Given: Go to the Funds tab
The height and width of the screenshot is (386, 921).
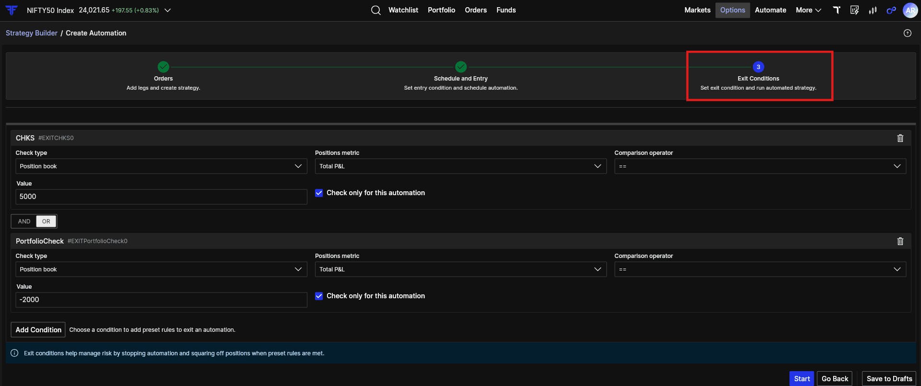Looking at the screenshot, I should click(x=506, y=10).
